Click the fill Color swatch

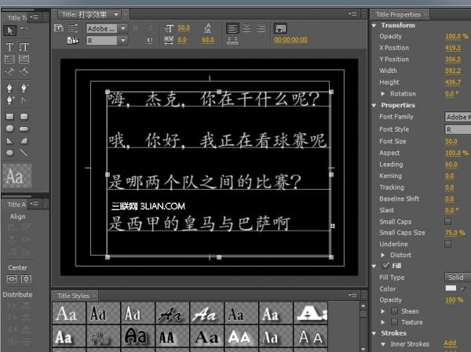[x=451, y=288]
